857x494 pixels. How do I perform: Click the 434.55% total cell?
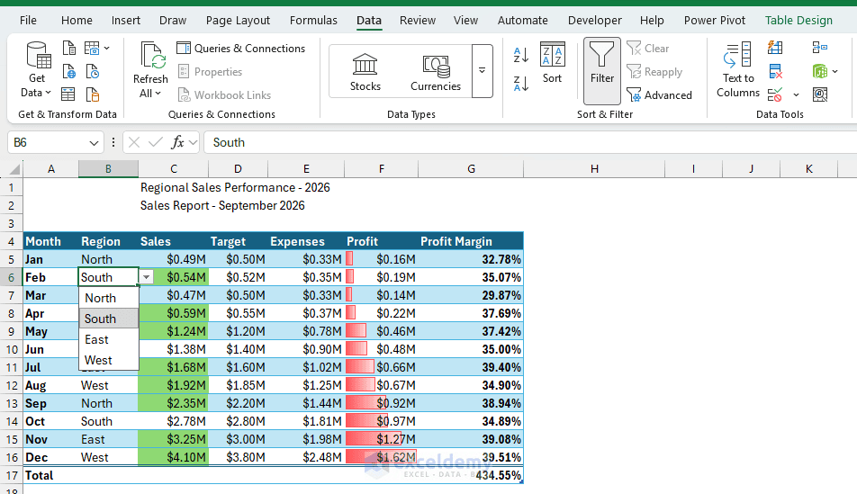pyautogui.click(x=471, y=475)
